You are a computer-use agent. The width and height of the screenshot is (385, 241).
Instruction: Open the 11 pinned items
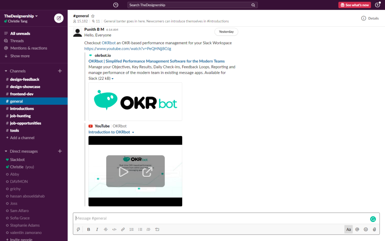(96, 21)
